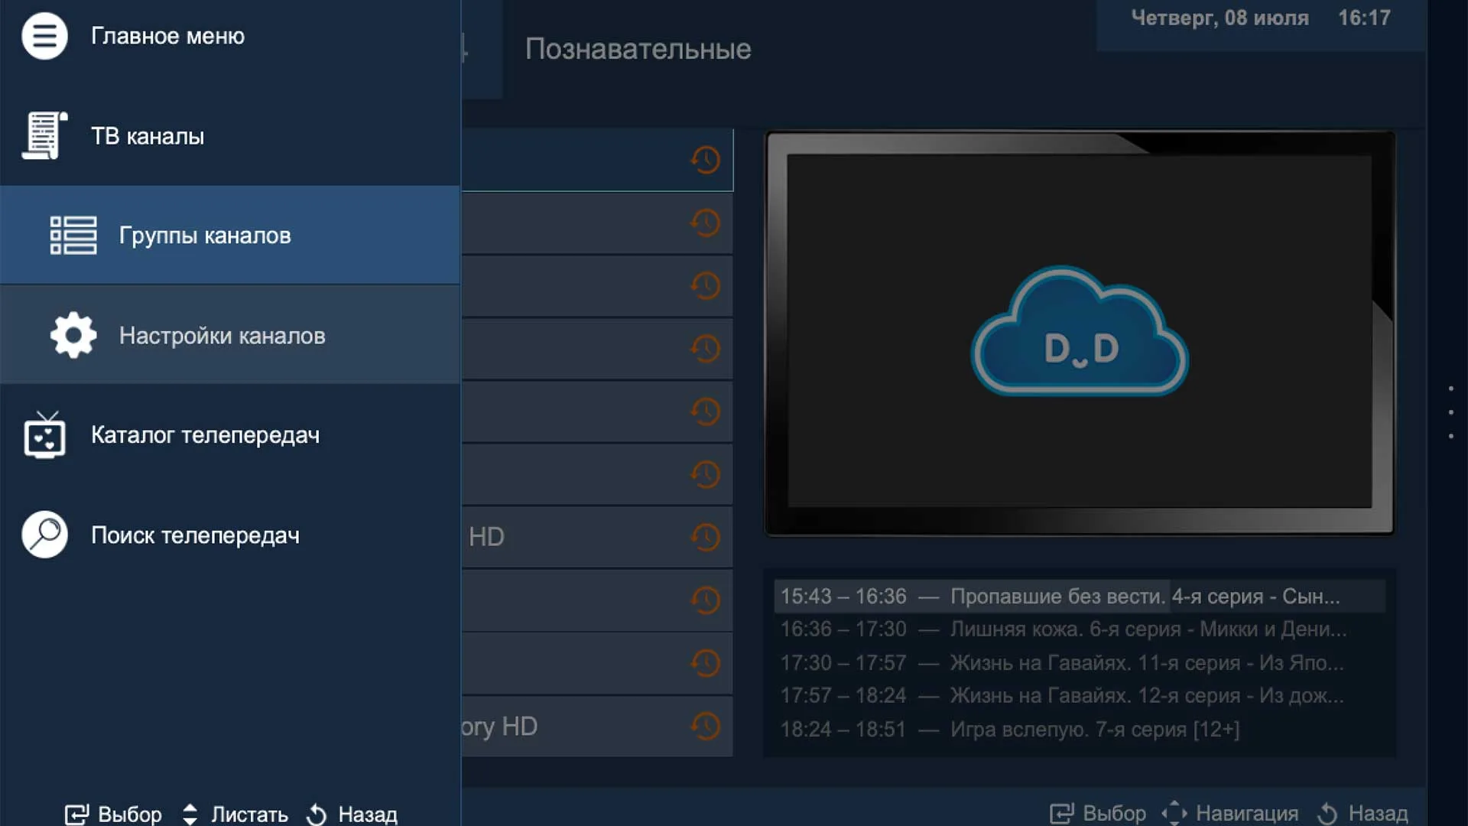Viewport: 1468px width, 826px height.
Task: Click the back arrow icon next to Назад bottom-left
Action: pyautogui.click(x=316, y=814)
